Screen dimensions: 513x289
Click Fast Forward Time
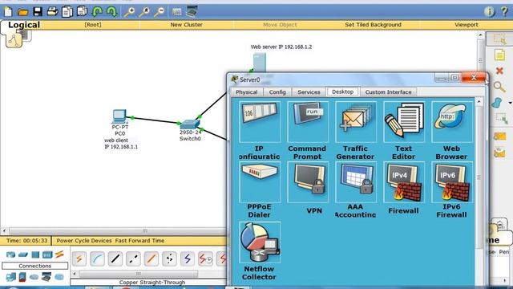139,241
